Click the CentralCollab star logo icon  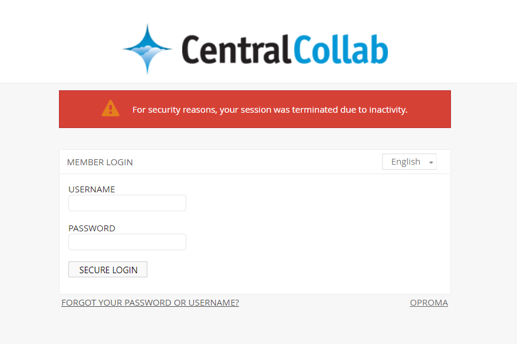tap(147, 50)
